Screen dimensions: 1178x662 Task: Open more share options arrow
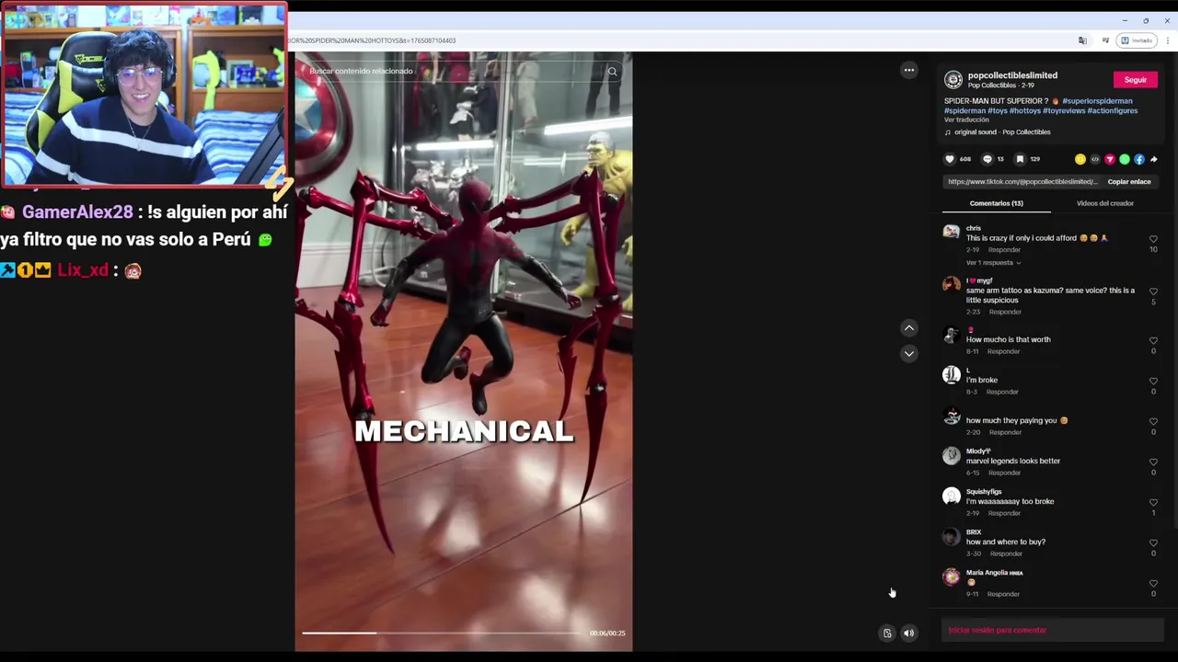(1154, 159)
